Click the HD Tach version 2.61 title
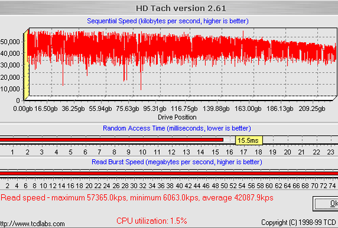The width and height of the screenshot is (338, 228). (181, 9)
